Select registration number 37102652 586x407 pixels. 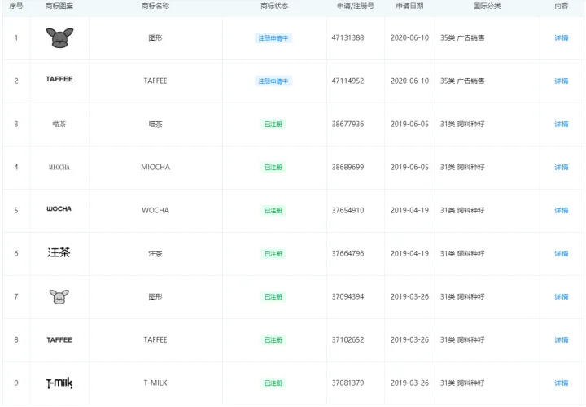click(x=348, y=339)
